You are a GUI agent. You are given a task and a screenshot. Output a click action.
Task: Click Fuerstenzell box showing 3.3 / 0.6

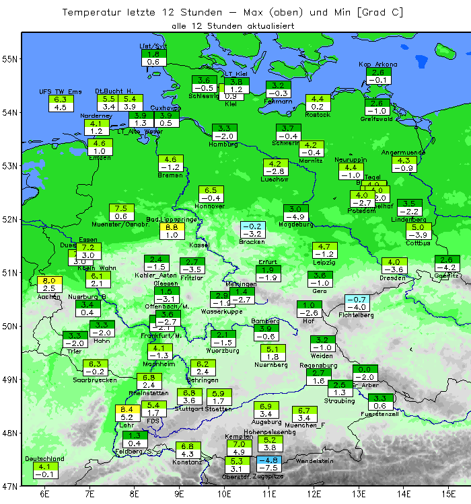tap(381, 402)
